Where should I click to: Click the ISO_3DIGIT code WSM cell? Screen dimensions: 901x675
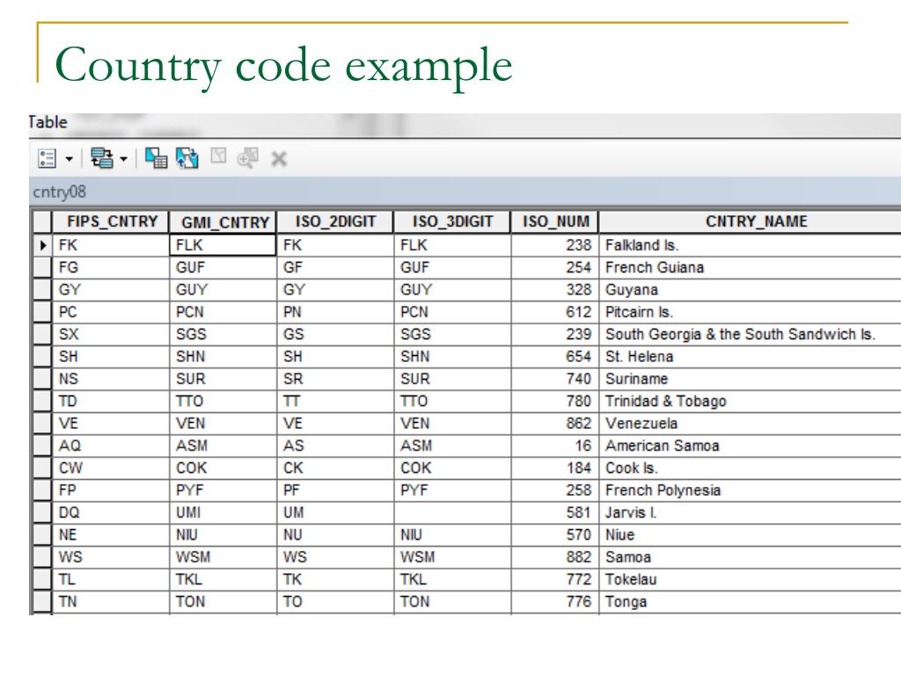(452, 557)
